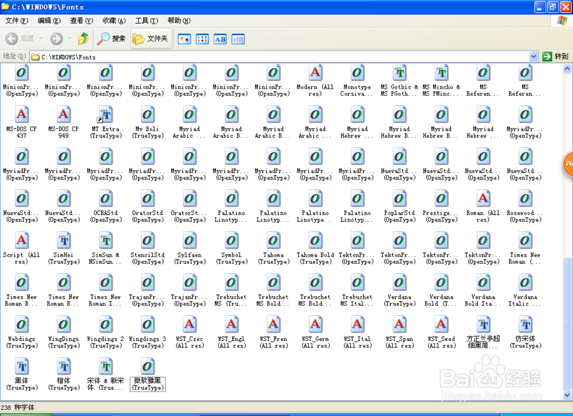573x416 pixels.
Task: Select the Prestige (OpenType) font icon
Action: [x=441, y=198]
